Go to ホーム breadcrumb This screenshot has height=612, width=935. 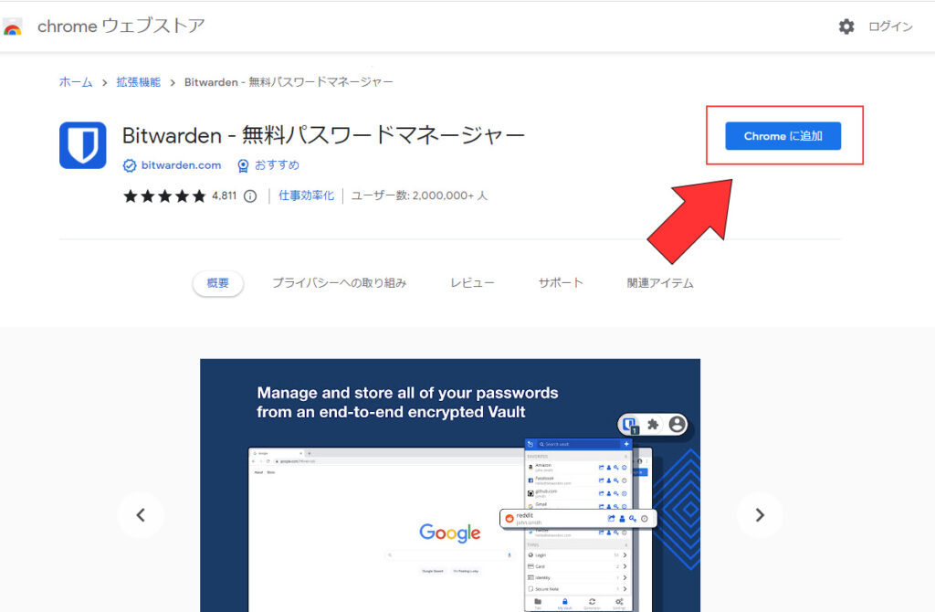click(76, 81)
